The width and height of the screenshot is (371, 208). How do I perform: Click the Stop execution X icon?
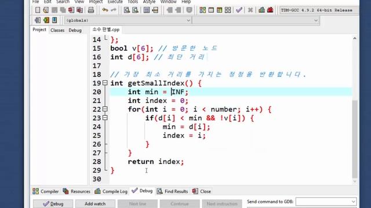click(250, 10)
